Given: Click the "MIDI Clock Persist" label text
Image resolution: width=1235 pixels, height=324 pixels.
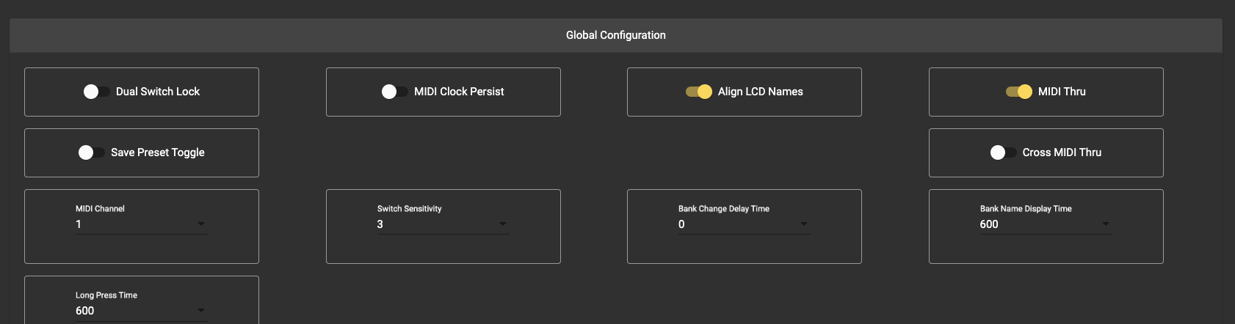Looking at the screenshot, I should tap(459, 92).
